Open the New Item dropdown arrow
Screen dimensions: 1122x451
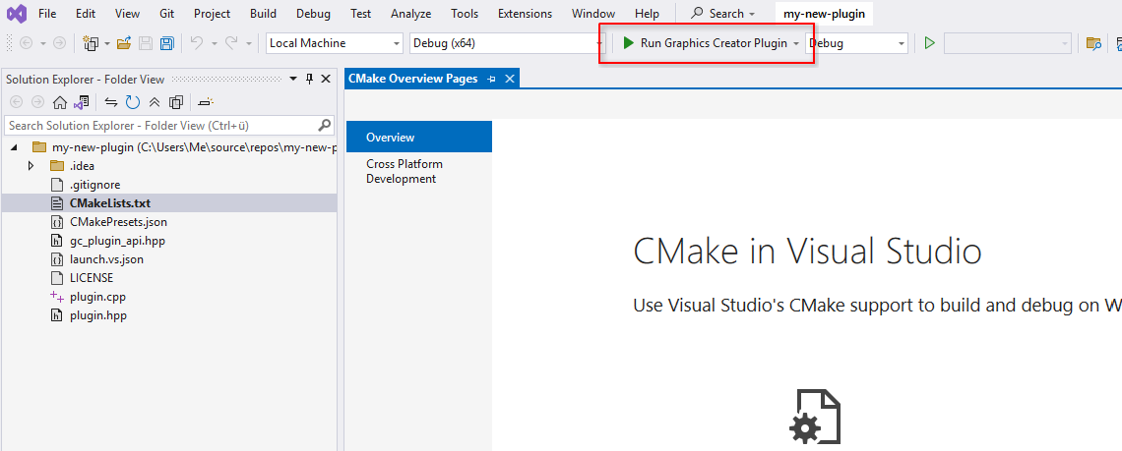pos(106,43)
